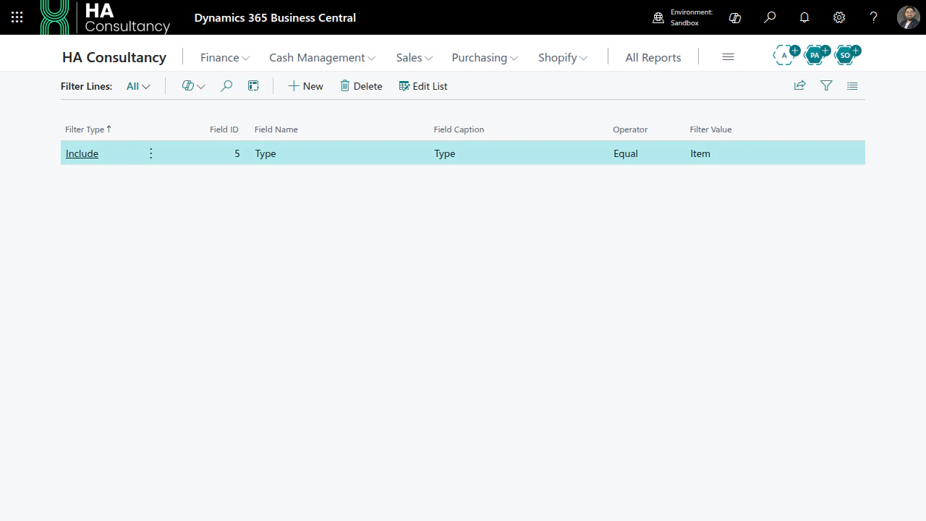Select the Field ID cell value 5
The width and height of the screenshot is (926, 521).
(x=237, y=153)
